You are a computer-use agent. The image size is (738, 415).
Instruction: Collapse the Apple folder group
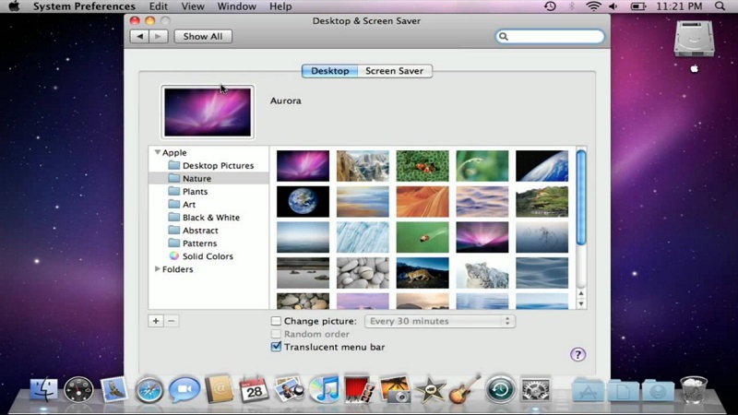[x=158, y=153]
